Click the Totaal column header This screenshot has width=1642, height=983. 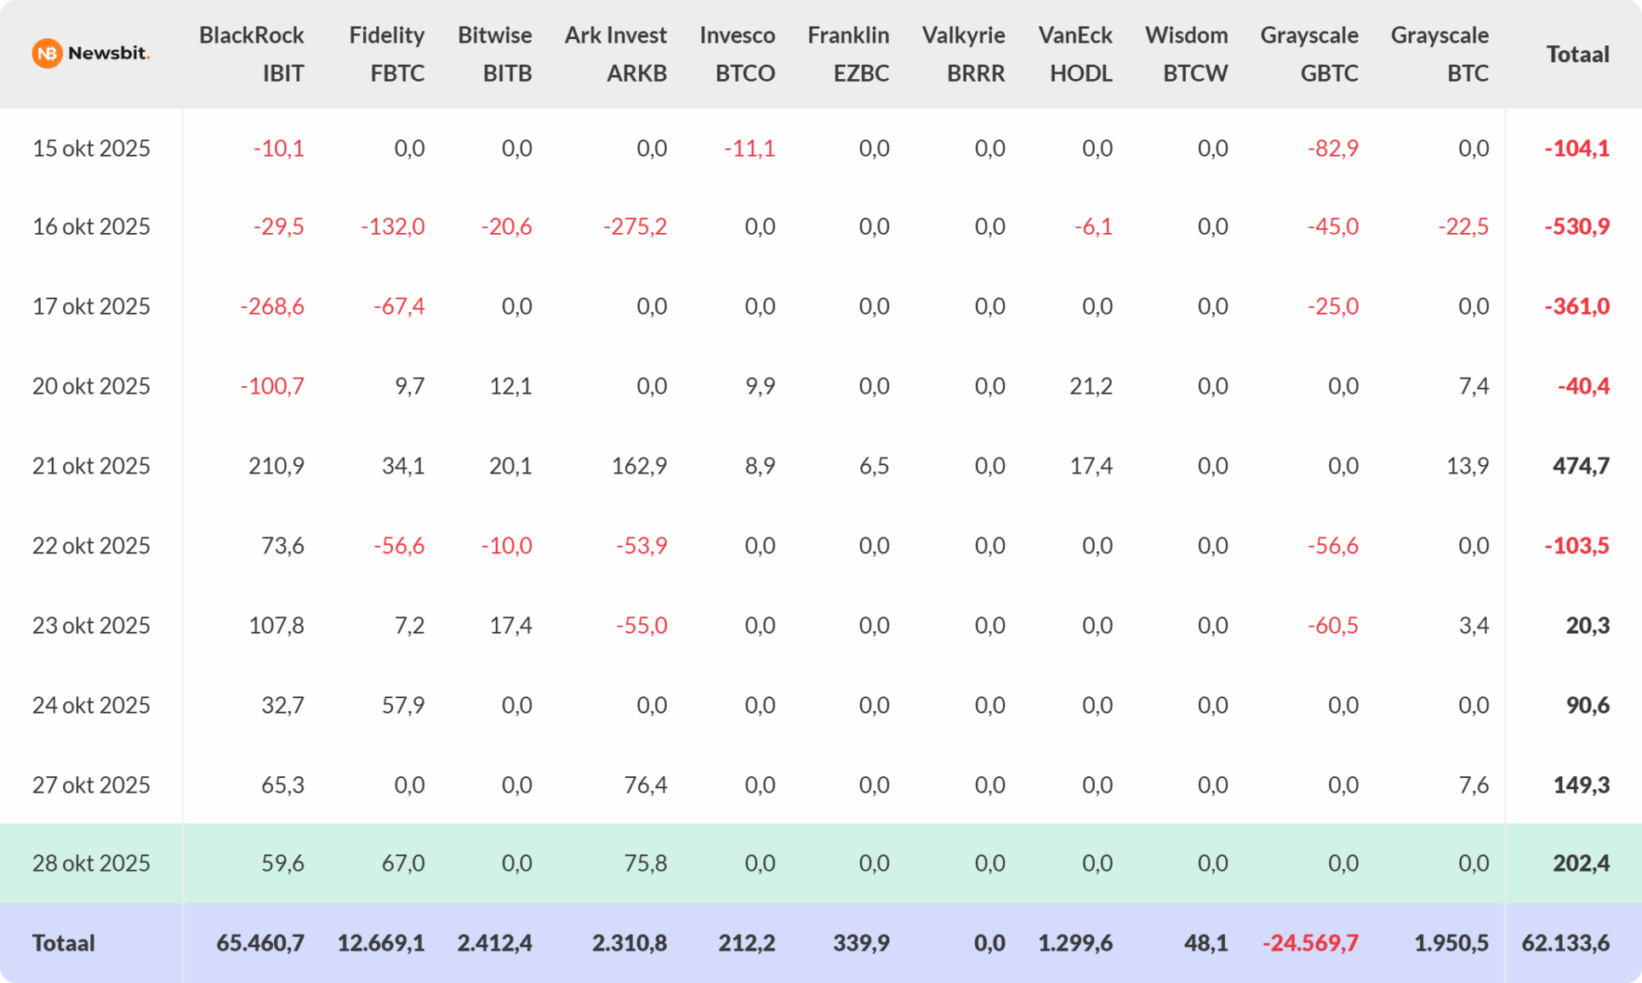[x=1577, y=54]
